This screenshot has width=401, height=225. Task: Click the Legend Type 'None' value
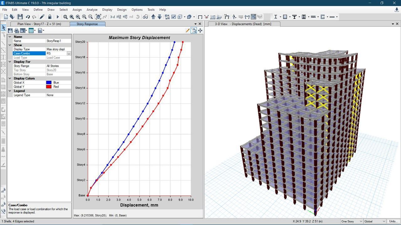pyautogui.click(x=59, y=95)
